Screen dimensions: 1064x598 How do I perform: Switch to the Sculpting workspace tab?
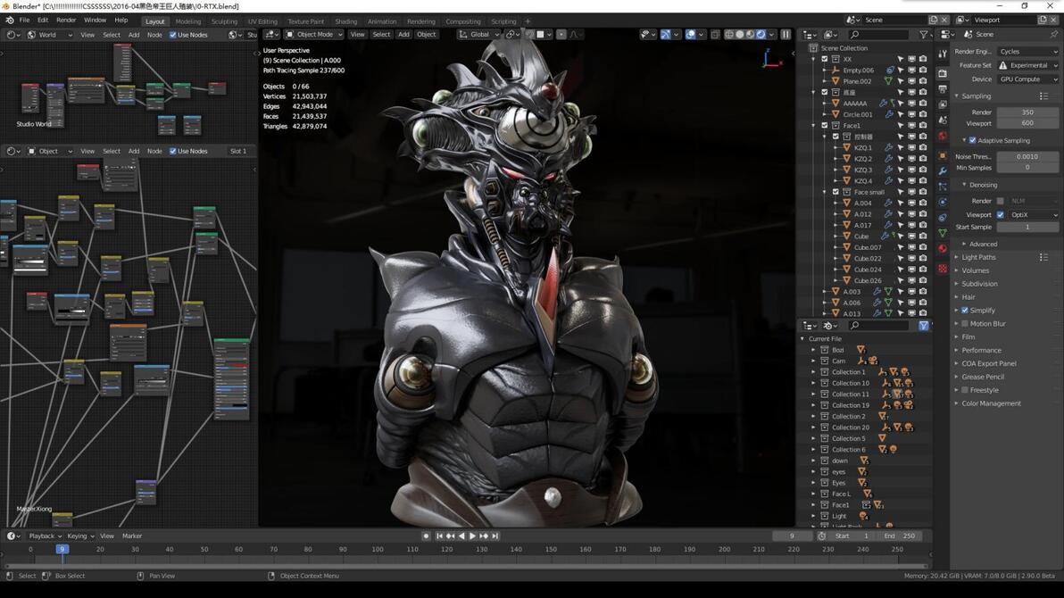tap(224, 21)
